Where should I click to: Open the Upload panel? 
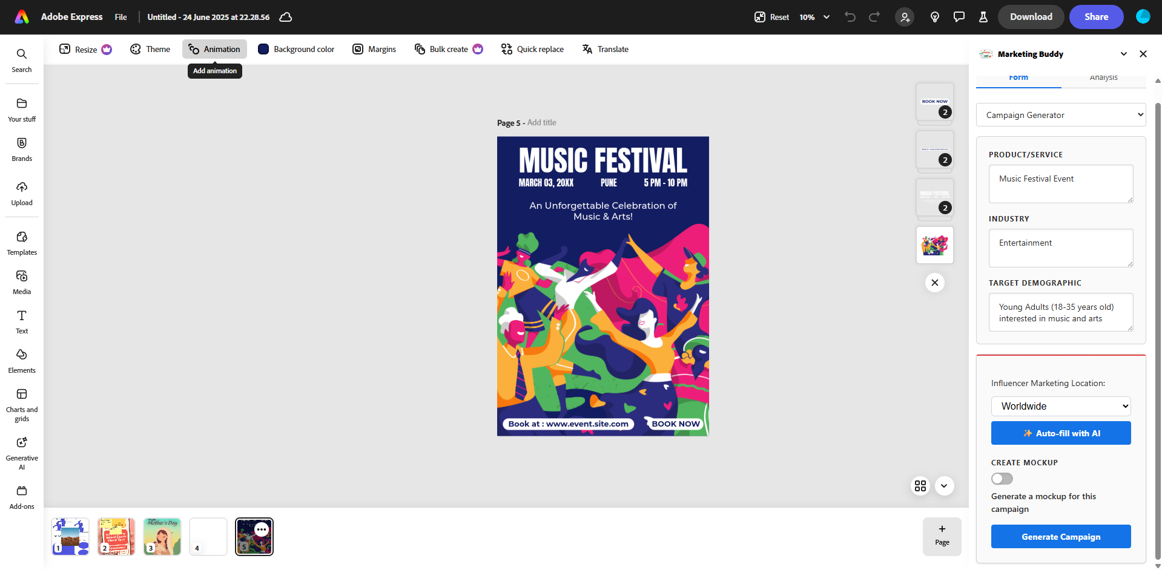(22, 194)
